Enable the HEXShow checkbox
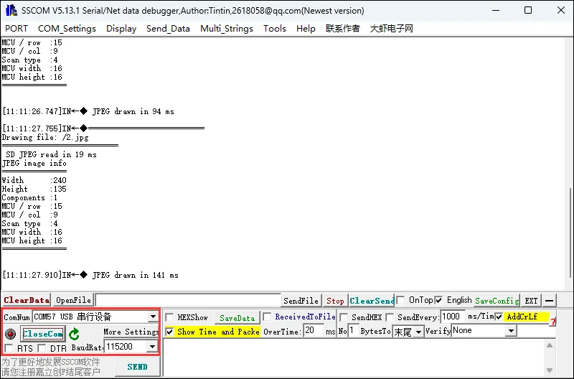The image size is (574, 379). point(169,317)
